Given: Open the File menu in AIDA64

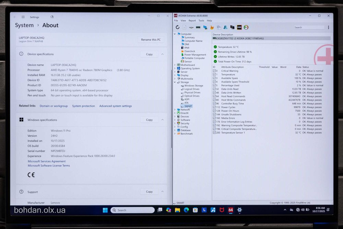Looking at the screenshot, I should (176, 21).
